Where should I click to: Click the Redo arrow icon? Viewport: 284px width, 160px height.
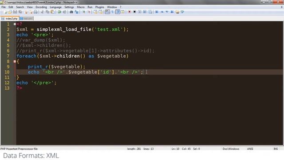pyautogui.click(x=64, y=12)
